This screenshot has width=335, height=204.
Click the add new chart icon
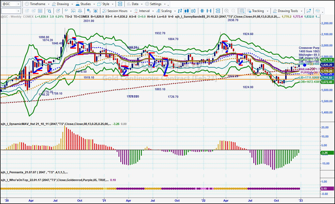click(x=309, y=11)
